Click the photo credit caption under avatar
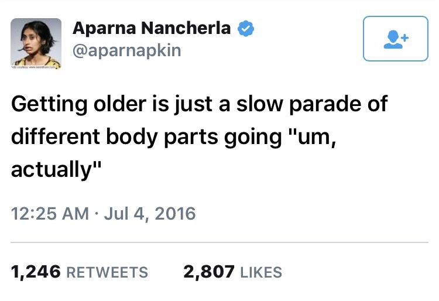The height and width of the screenshot is (301, 439). [x=36, y=68]
